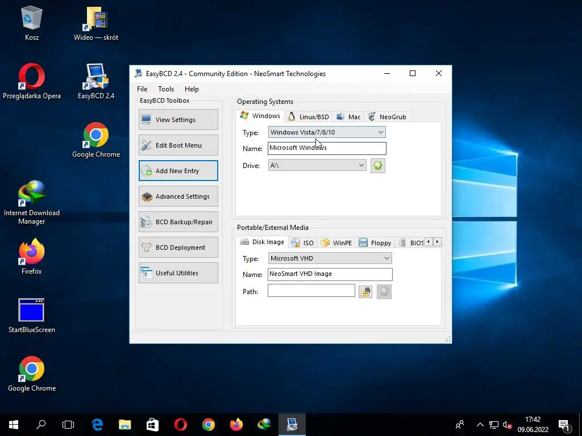Select StartBlueScreen desktop icon
This screenshot has width=582, height=436.
32,316
